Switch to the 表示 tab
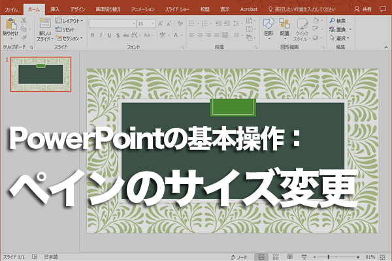Image resolution: width=392 pixels, height=261 pixels. (225, 10)
